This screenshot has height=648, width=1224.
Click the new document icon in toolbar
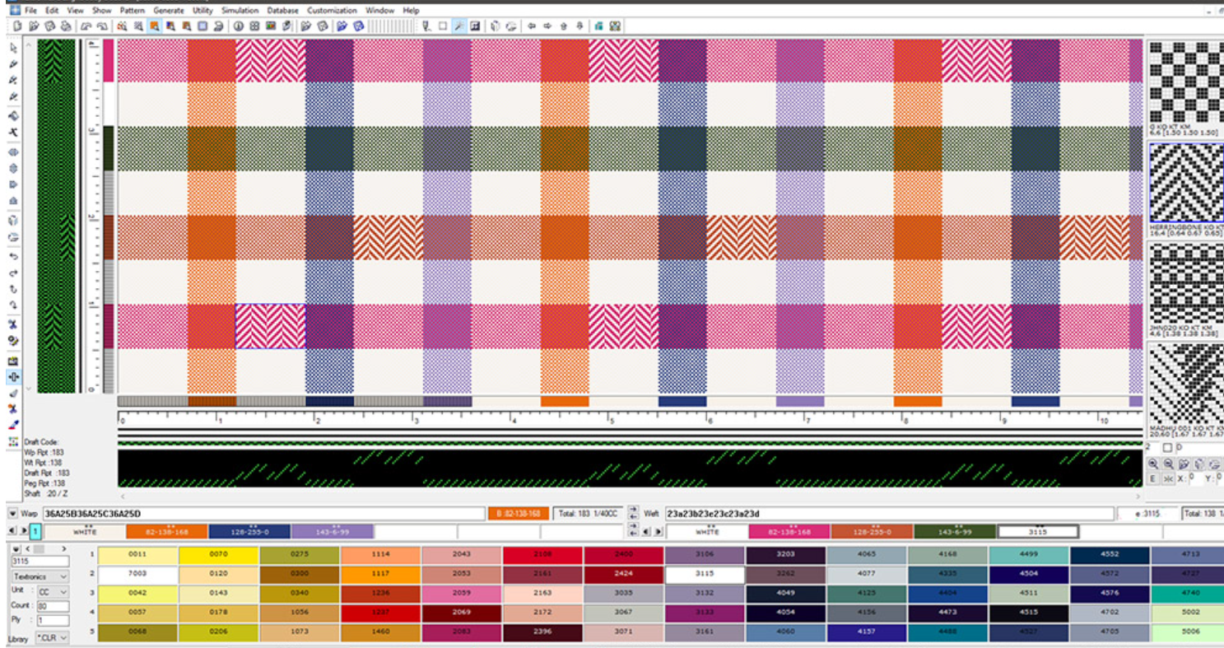click(x=17, y=26)
